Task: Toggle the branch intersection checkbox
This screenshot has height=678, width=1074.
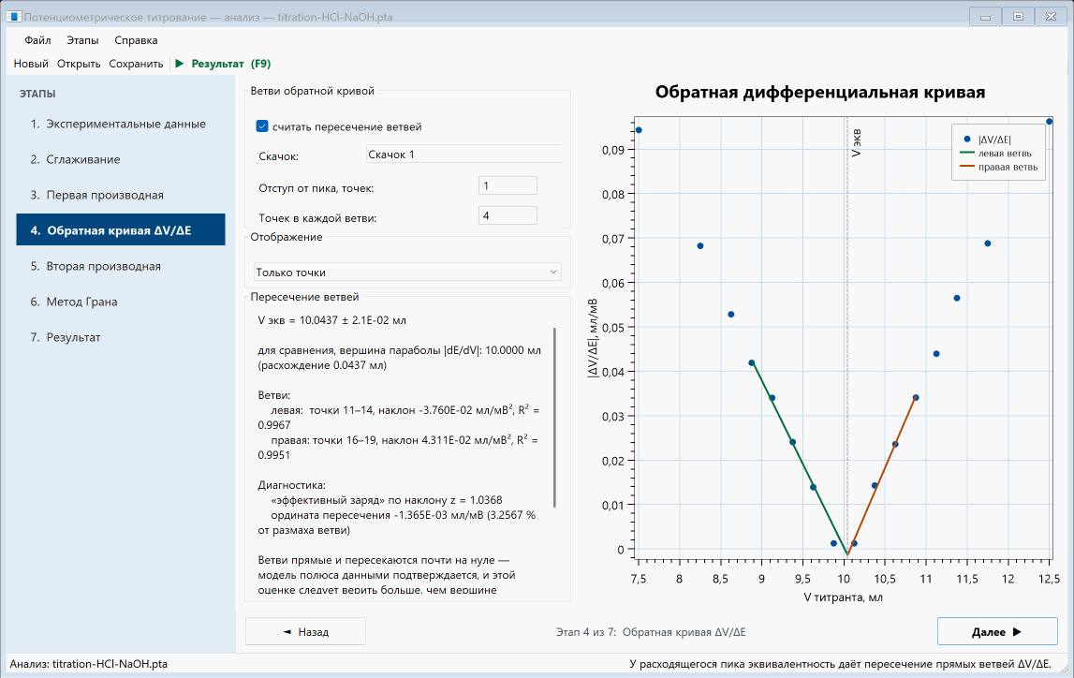Action: pos(261,126)
